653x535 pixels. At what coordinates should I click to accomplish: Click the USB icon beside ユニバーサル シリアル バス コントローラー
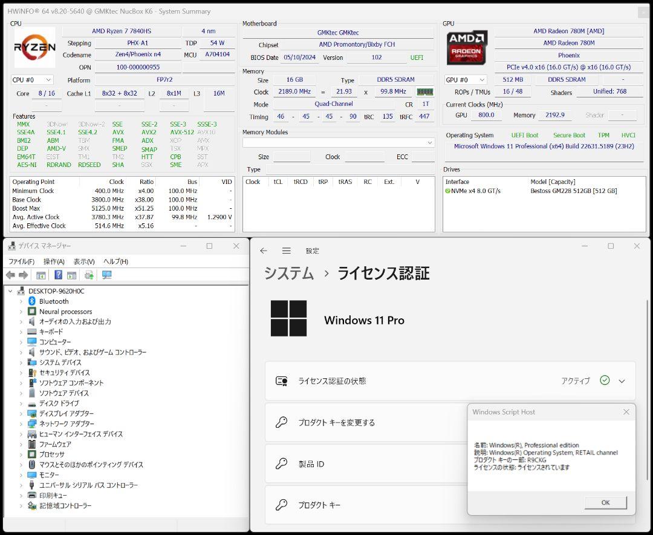pyautogui.click(x=32, y=485)
